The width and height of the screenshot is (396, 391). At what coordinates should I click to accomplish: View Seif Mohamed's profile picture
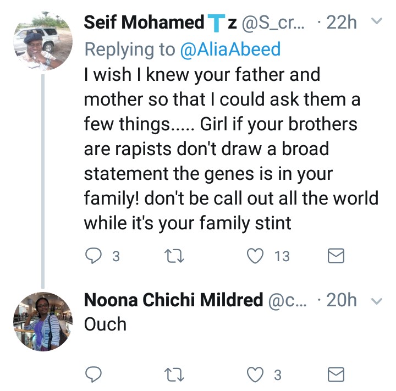click(42, 40)
